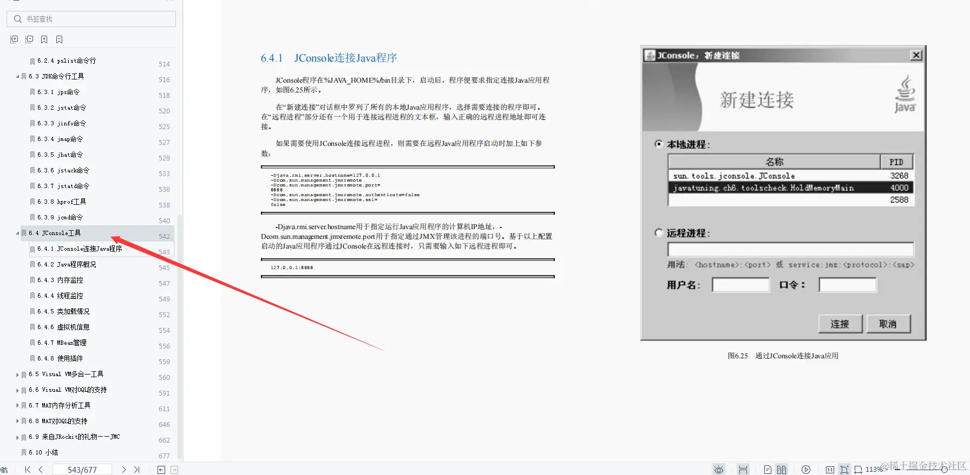Go to the first page

coord(28,470)
